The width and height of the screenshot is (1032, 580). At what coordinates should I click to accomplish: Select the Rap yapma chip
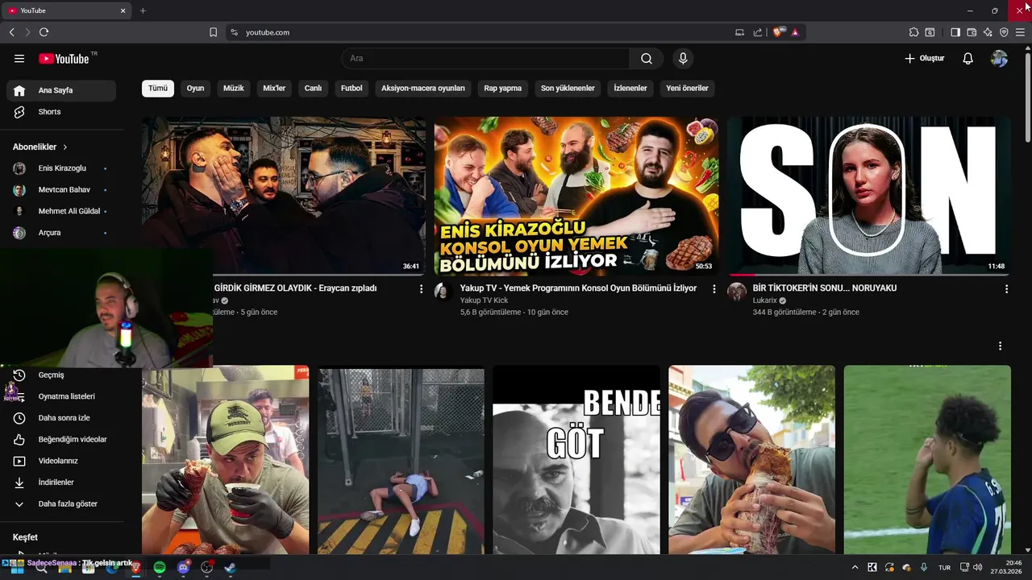503,89
